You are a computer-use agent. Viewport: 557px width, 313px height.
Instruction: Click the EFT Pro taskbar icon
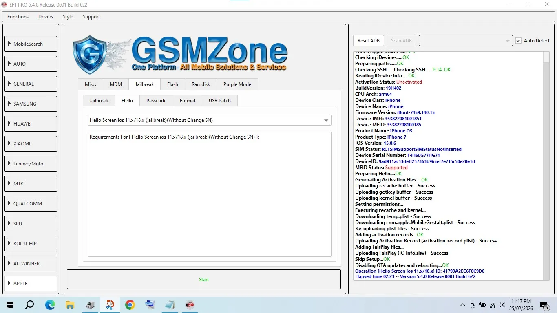tap(190, 305)
